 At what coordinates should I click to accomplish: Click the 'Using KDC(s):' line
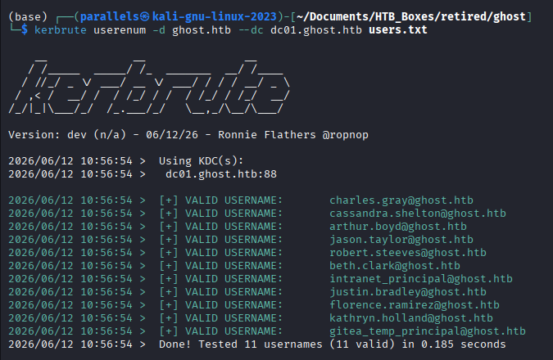[x=201, y=161]
